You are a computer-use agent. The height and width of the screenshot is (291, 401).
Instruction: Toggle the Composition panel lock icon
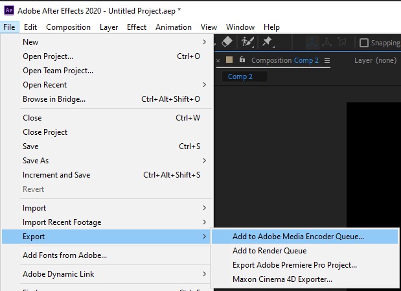(x=242, y=60)
